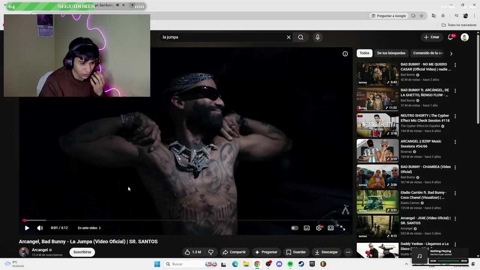Open more actions menu below video
480x270 pixels.
point(348,252)
